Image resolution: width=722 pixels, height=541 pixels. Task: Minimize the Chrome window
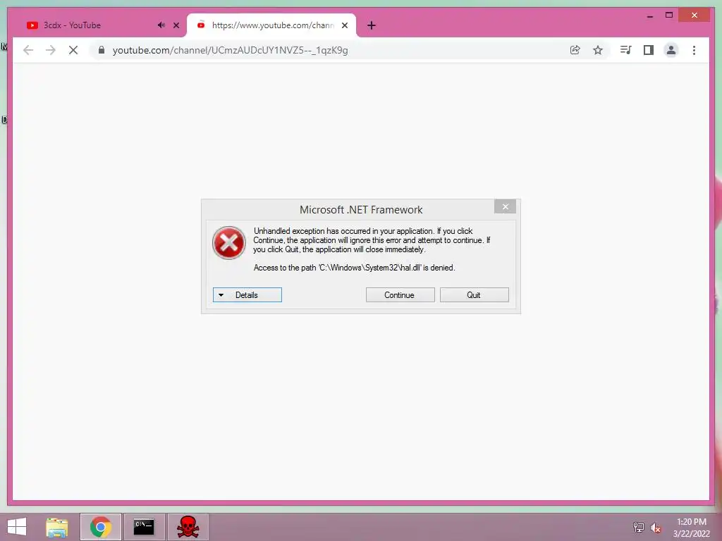pyautogui.click(x=649, y=15)
